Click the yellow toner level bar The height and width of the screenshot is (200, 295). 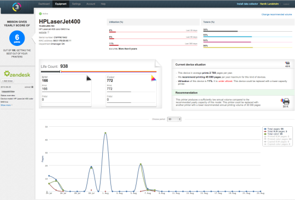[247, 48]
